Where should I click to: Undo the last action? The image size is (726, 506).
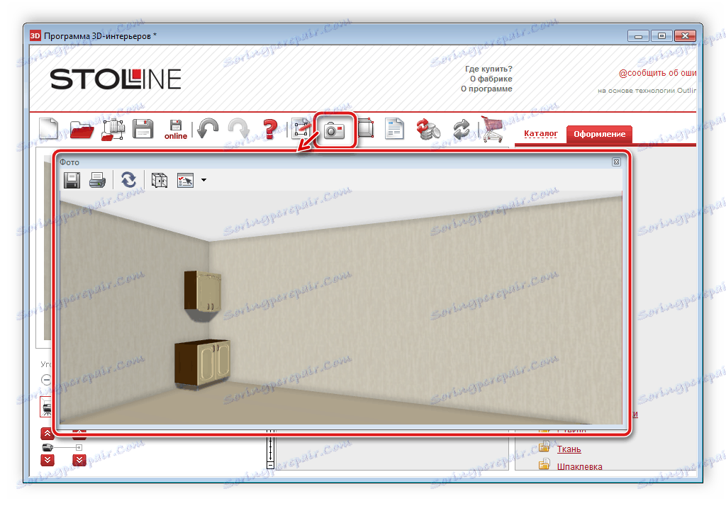(x=208, y=128)
